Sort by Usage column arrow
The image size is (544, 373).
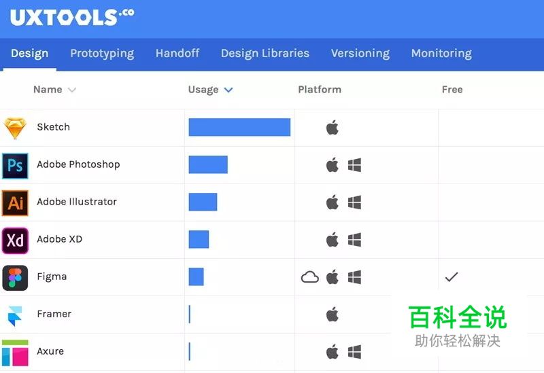228,90
